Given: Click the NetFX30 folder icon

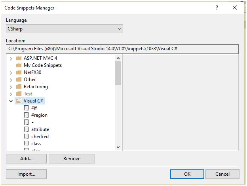Looking at the screenshot, I should click(19, 72).
